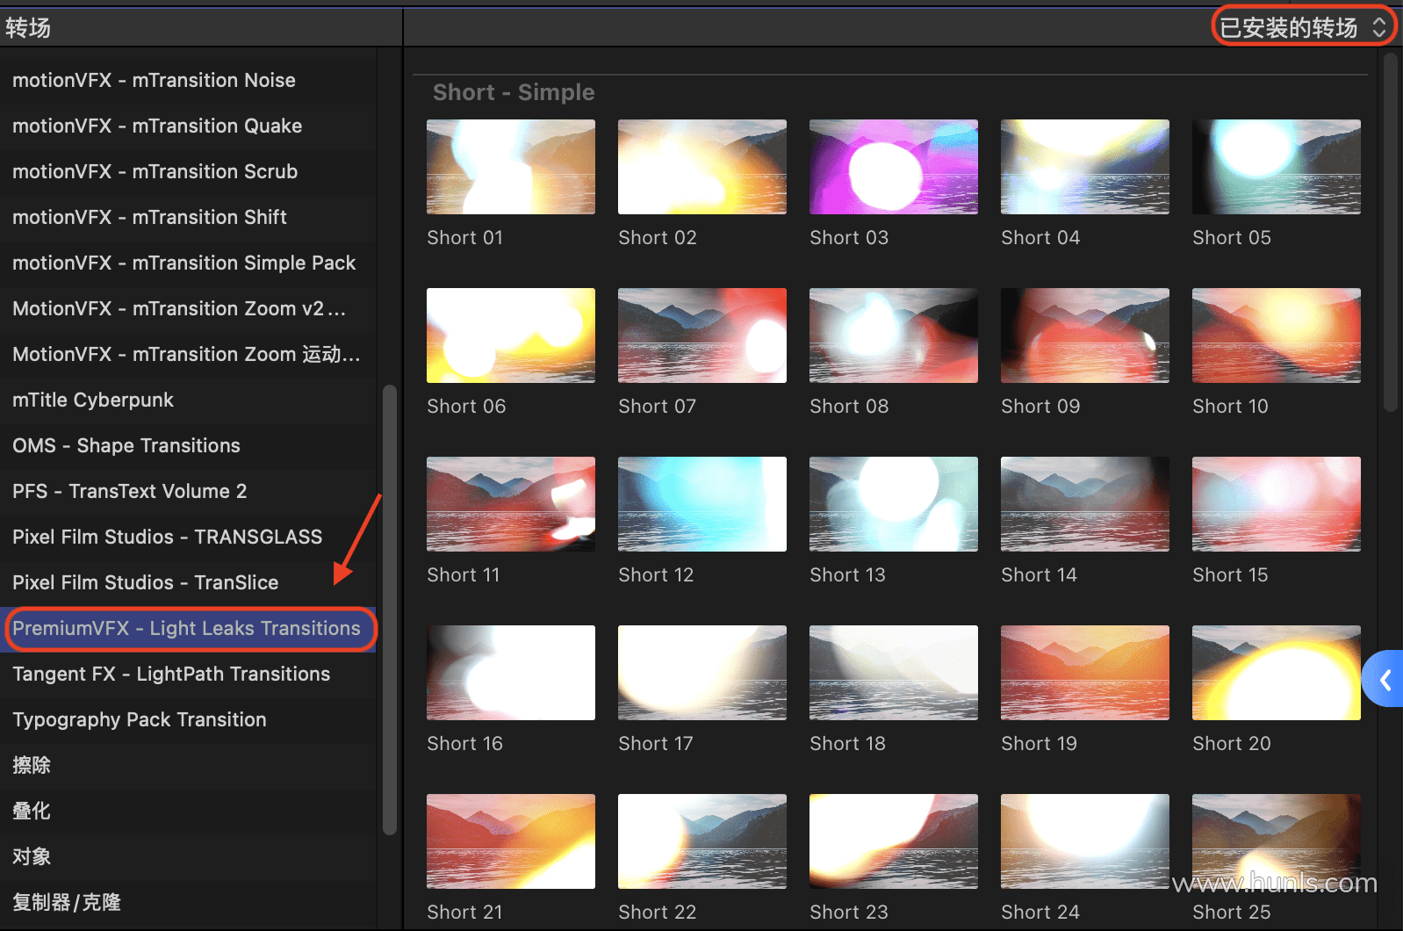The width and height of the screenshot is (1403, 931).
Task: Select the Short 07 transition thumbnail
Action: (702, 336)
